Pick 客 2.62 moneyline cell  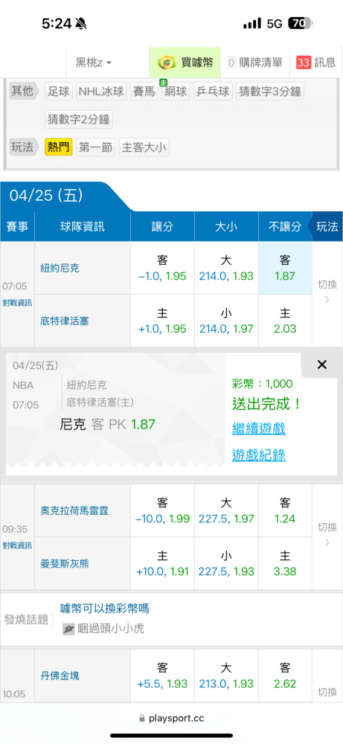tap(285, 676)
